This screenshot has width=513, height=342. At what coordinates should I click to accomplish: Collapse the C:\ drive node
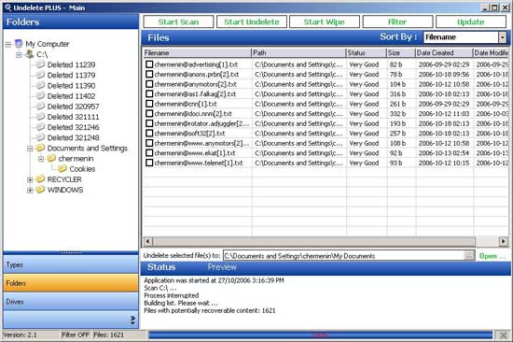[x=19, y=55]
